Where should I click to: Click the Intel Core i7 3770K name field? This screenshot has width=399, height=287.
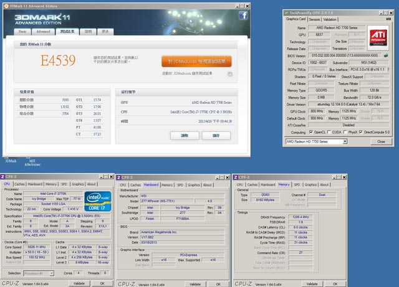(53, 194)
